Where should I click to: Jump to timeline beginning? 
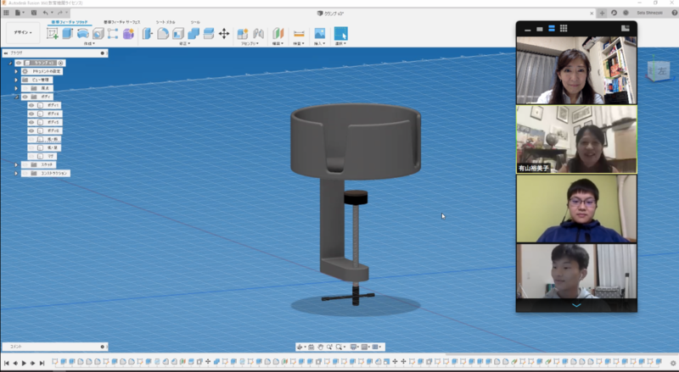click(6, 364)
